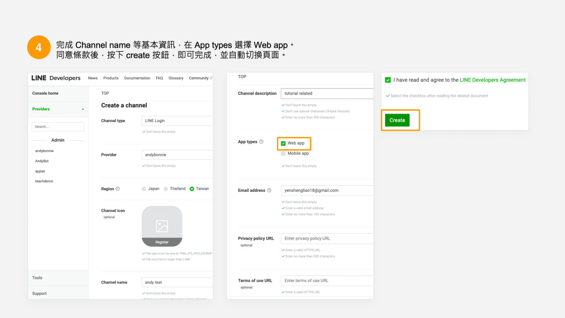This screenshot has height=318, width=565.
Task: Open the LINE Developers Agreement link
Action: (x=492, y=80)
